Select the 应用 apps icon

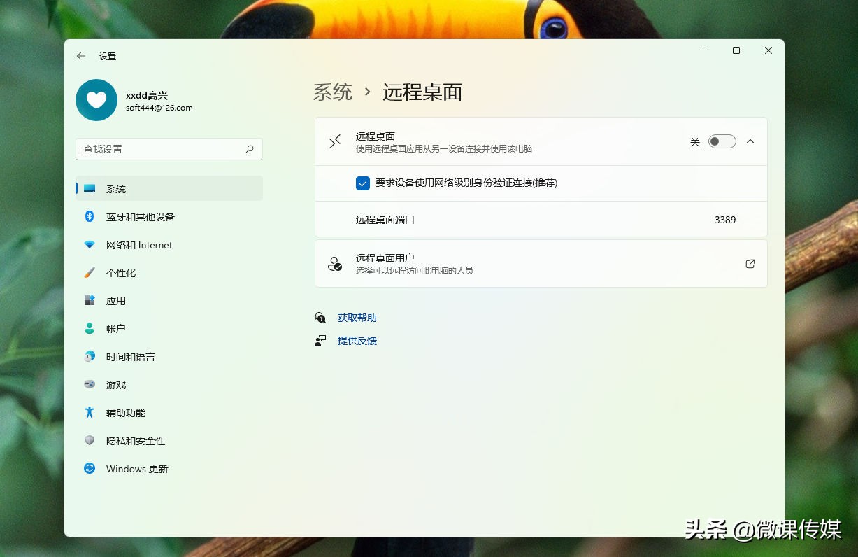(x=89, y=300)
